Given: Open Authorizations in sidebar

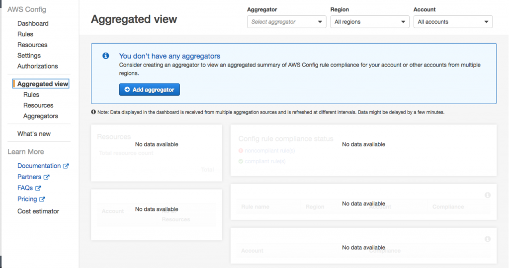Looking at the screenshot, I should pyautogui.click(x=37, y=66).
